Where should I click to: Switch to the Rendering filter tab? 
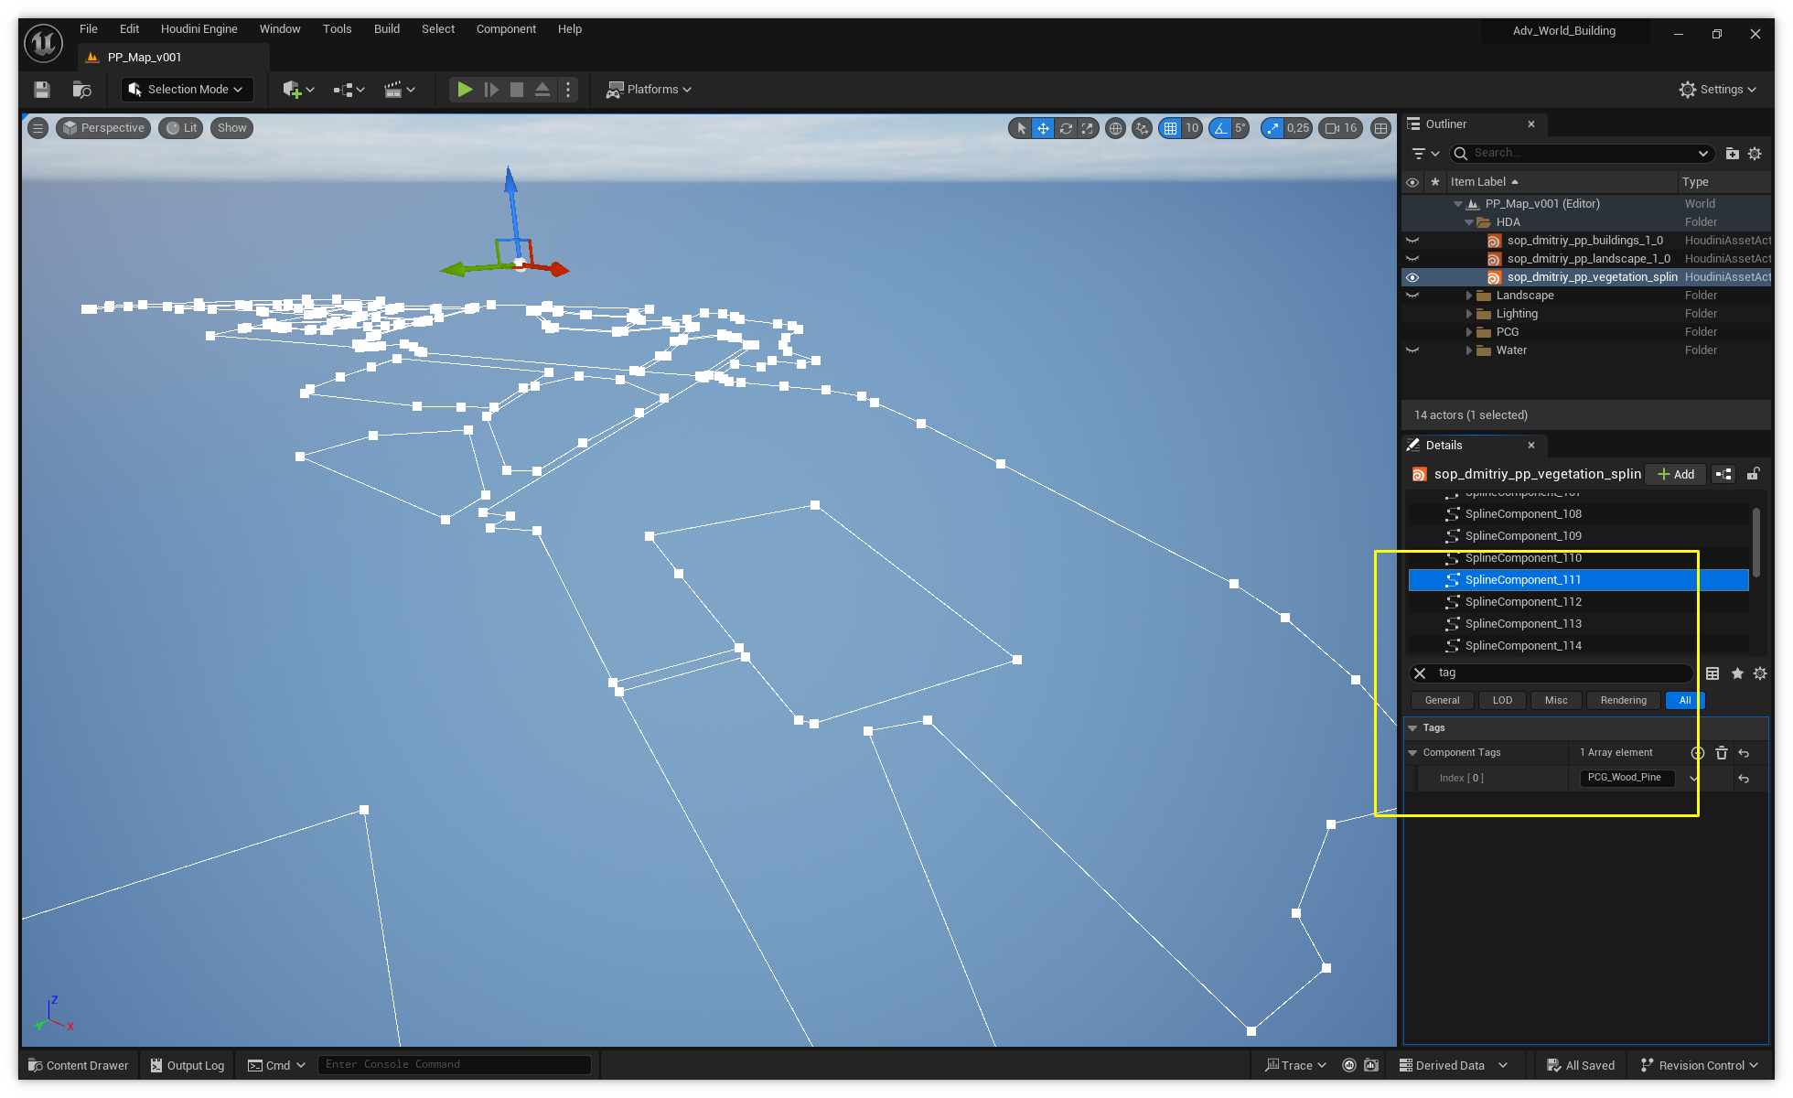(x=1624, y=701)
